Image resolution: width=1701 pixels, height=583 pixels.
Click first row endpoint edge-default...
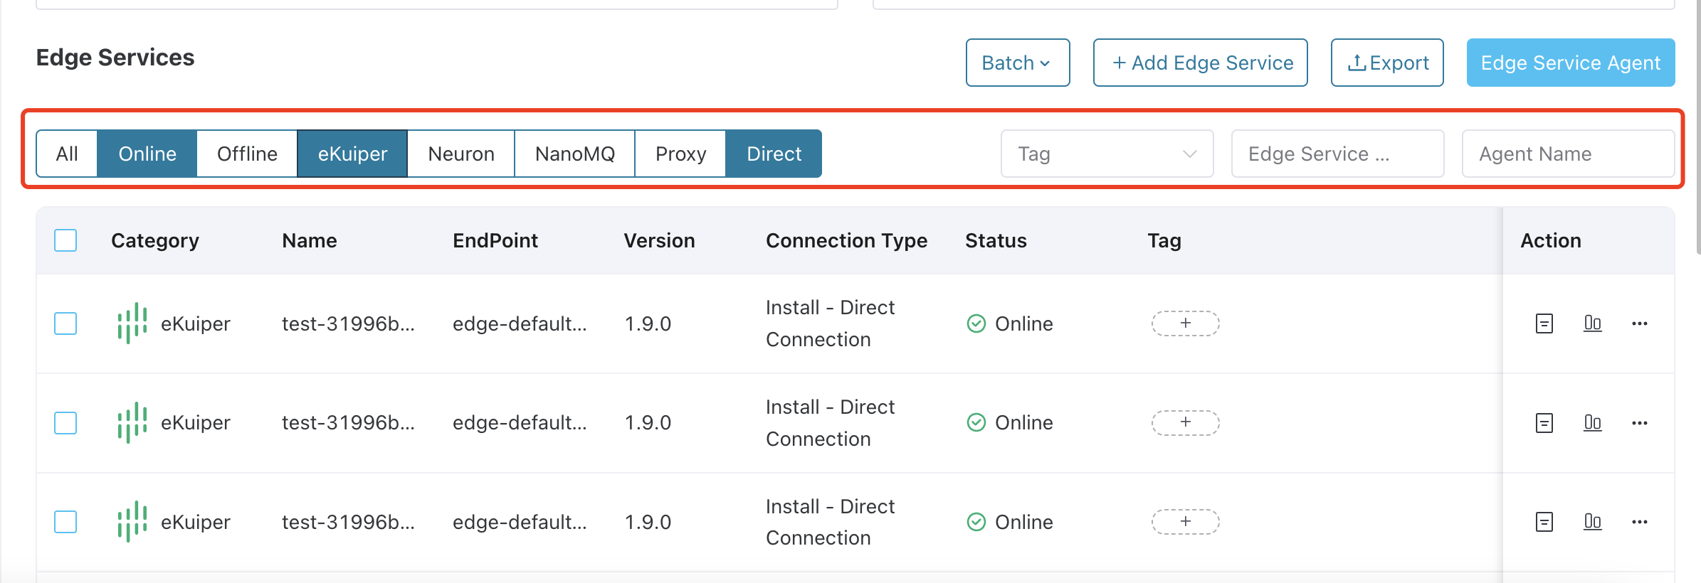click(520, 323)
